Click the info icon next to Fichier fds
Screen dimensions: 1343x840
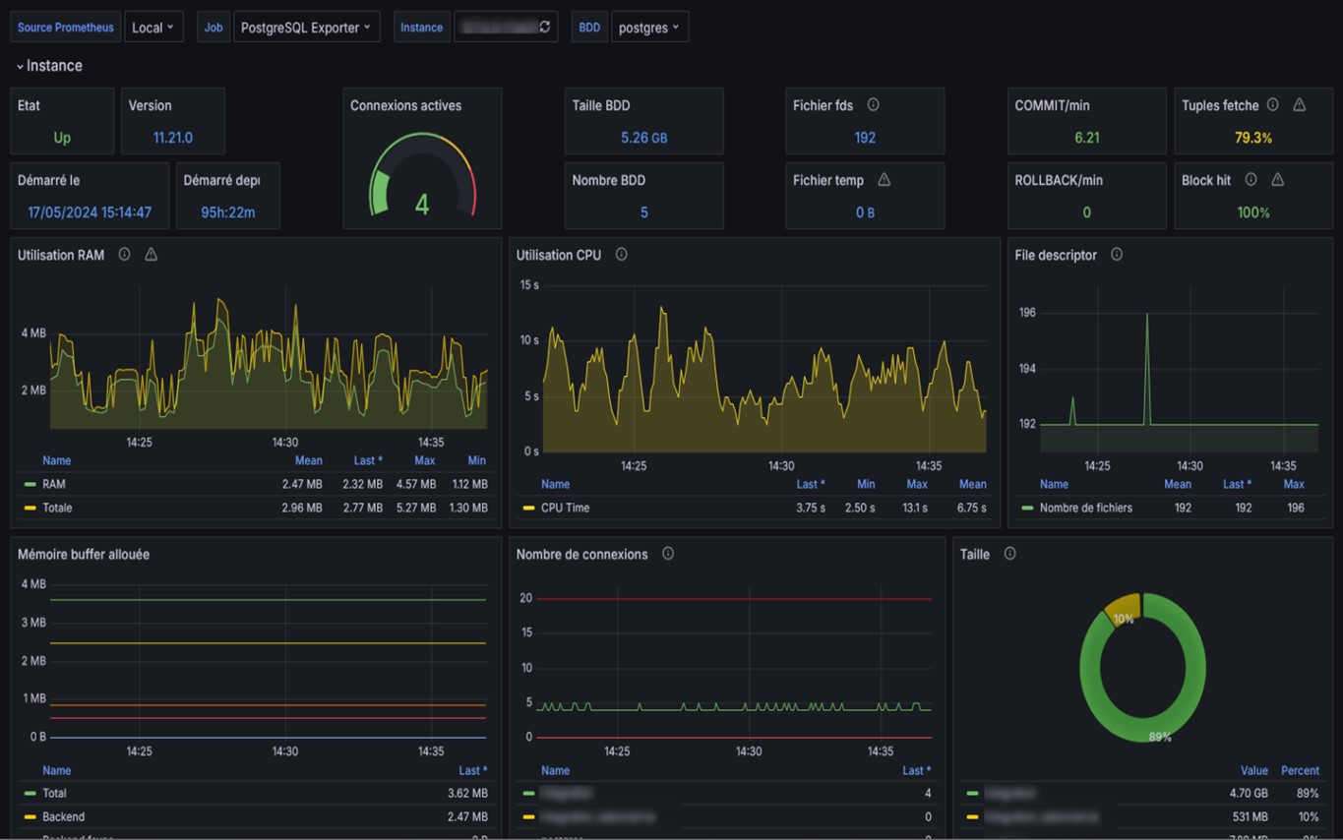point(873,105)
